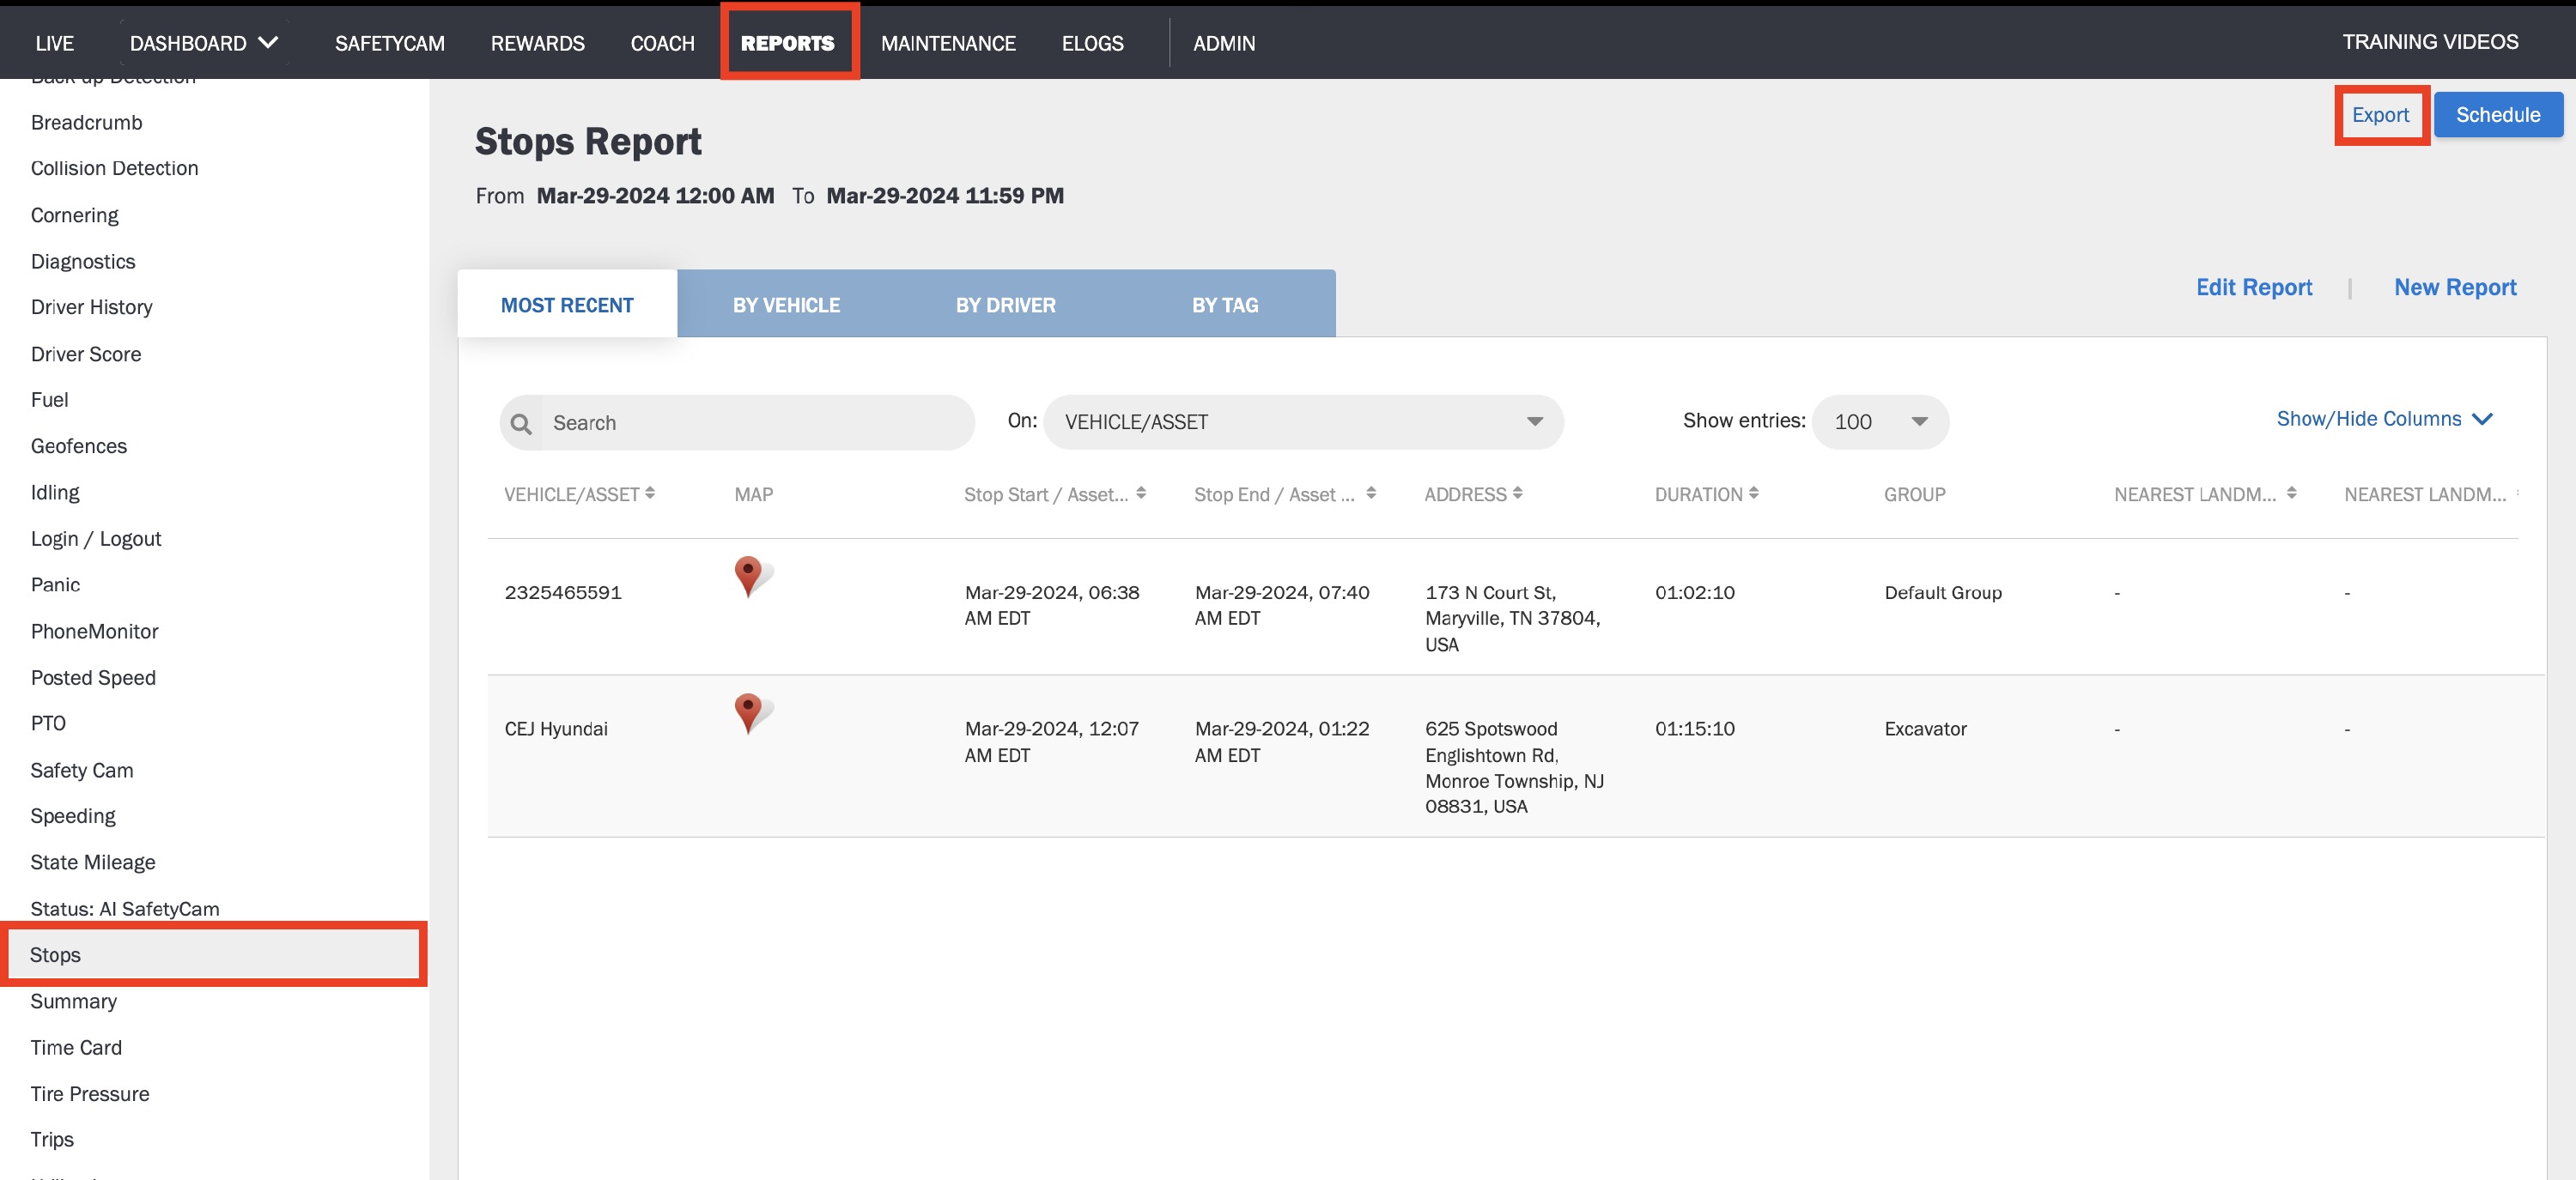Open Collision Detection report in sidebar
The width and height of the screenshot is (2576, 1180).
pyautogui.click(x=115, y=168)
